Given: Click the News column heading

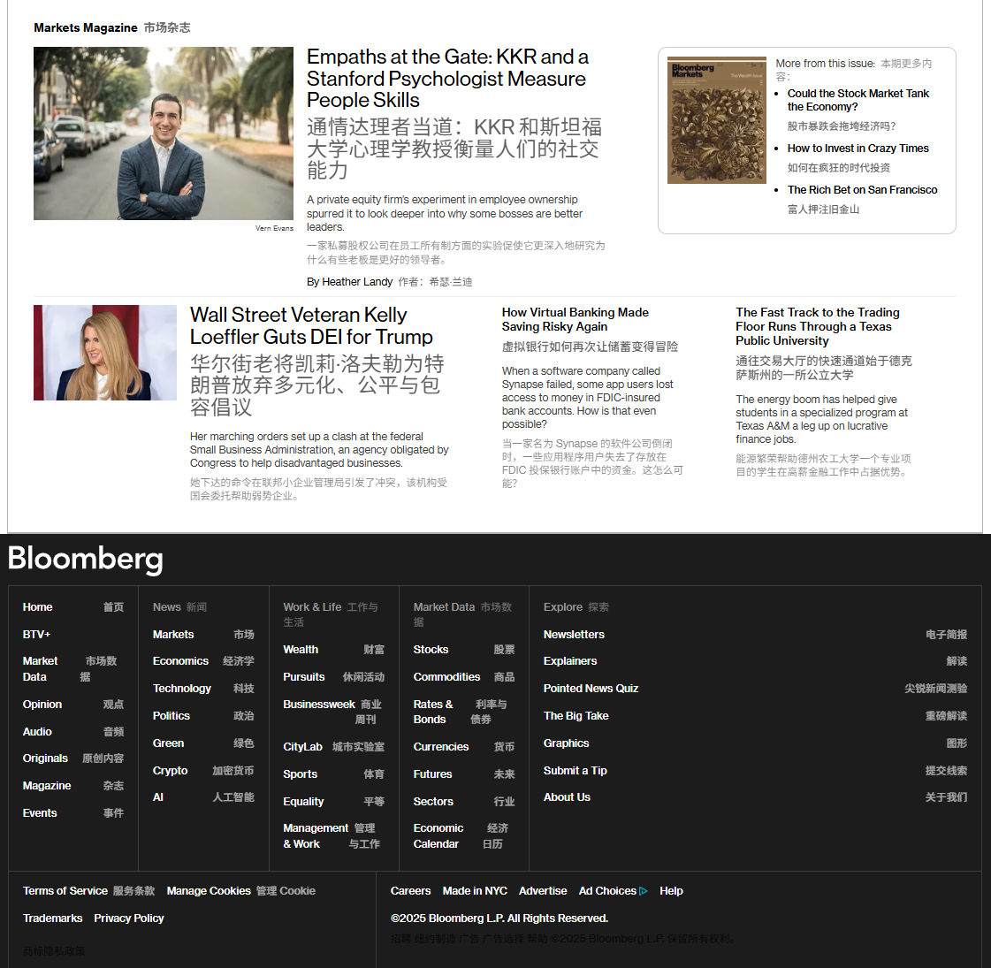Looking at the screenshot, I should (167, 607).
